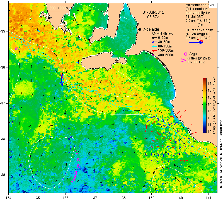Click the latitude axis label '-38'
Screen dimensions: 223x201
click(3, 139)
